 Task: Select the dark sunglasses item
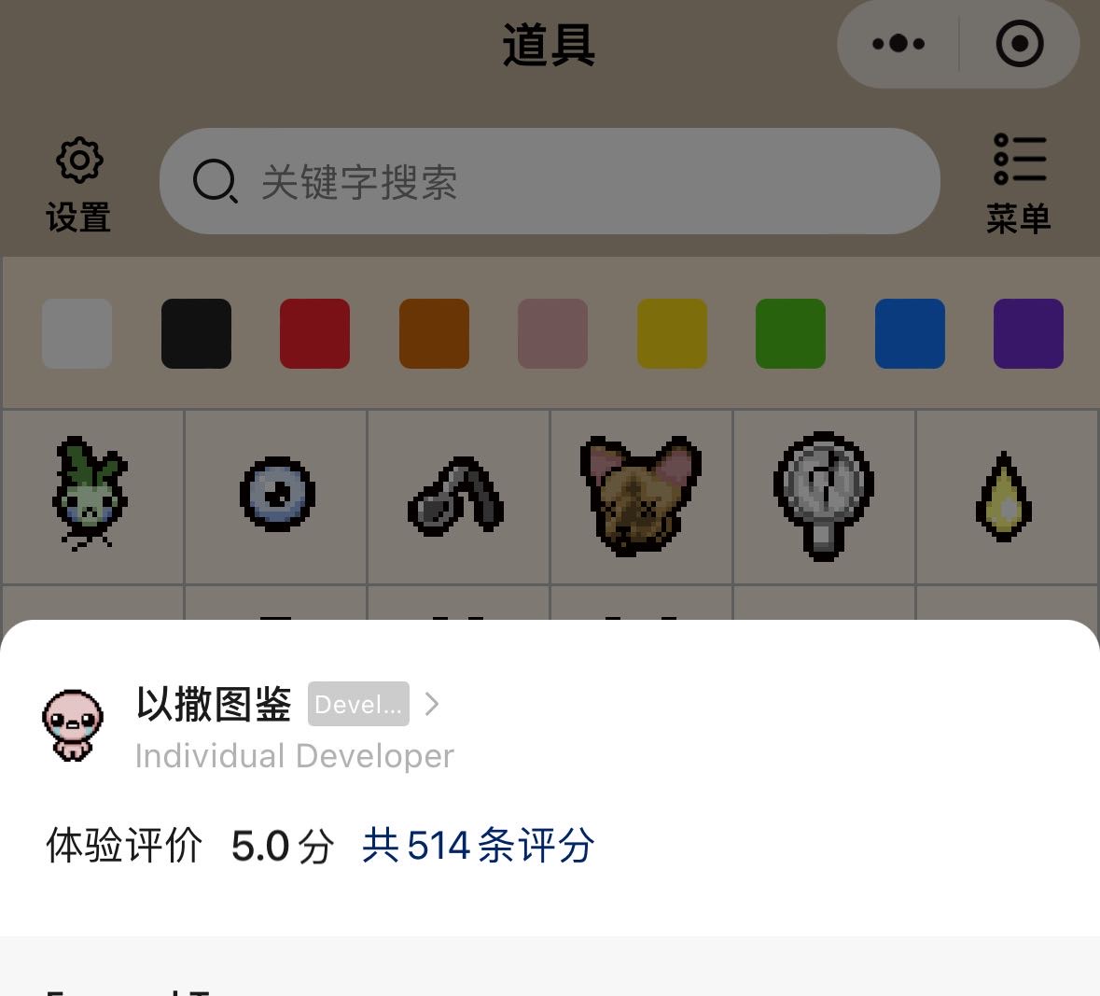[x=456, y=497]
